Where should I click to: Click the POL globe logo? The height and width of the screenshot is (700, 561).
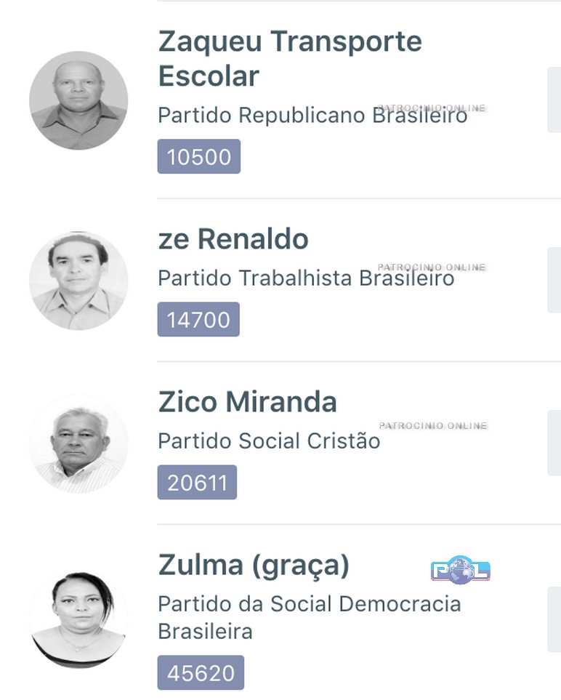460,571
